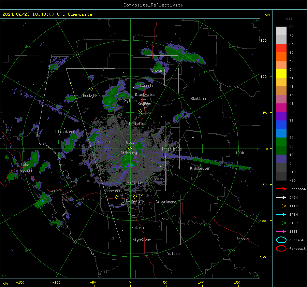Click the red forecast arrow in legend
Viewport: 307px width, 287px height.
[x=281, y=189]
